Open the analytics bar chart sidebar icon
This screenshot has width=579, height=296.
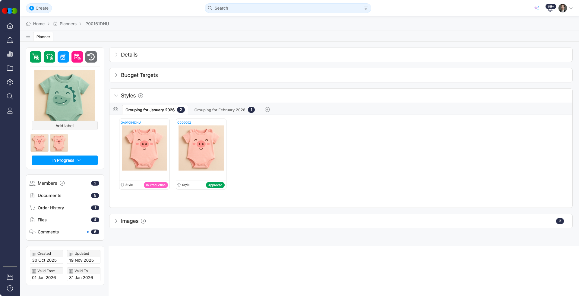[10, 54]
